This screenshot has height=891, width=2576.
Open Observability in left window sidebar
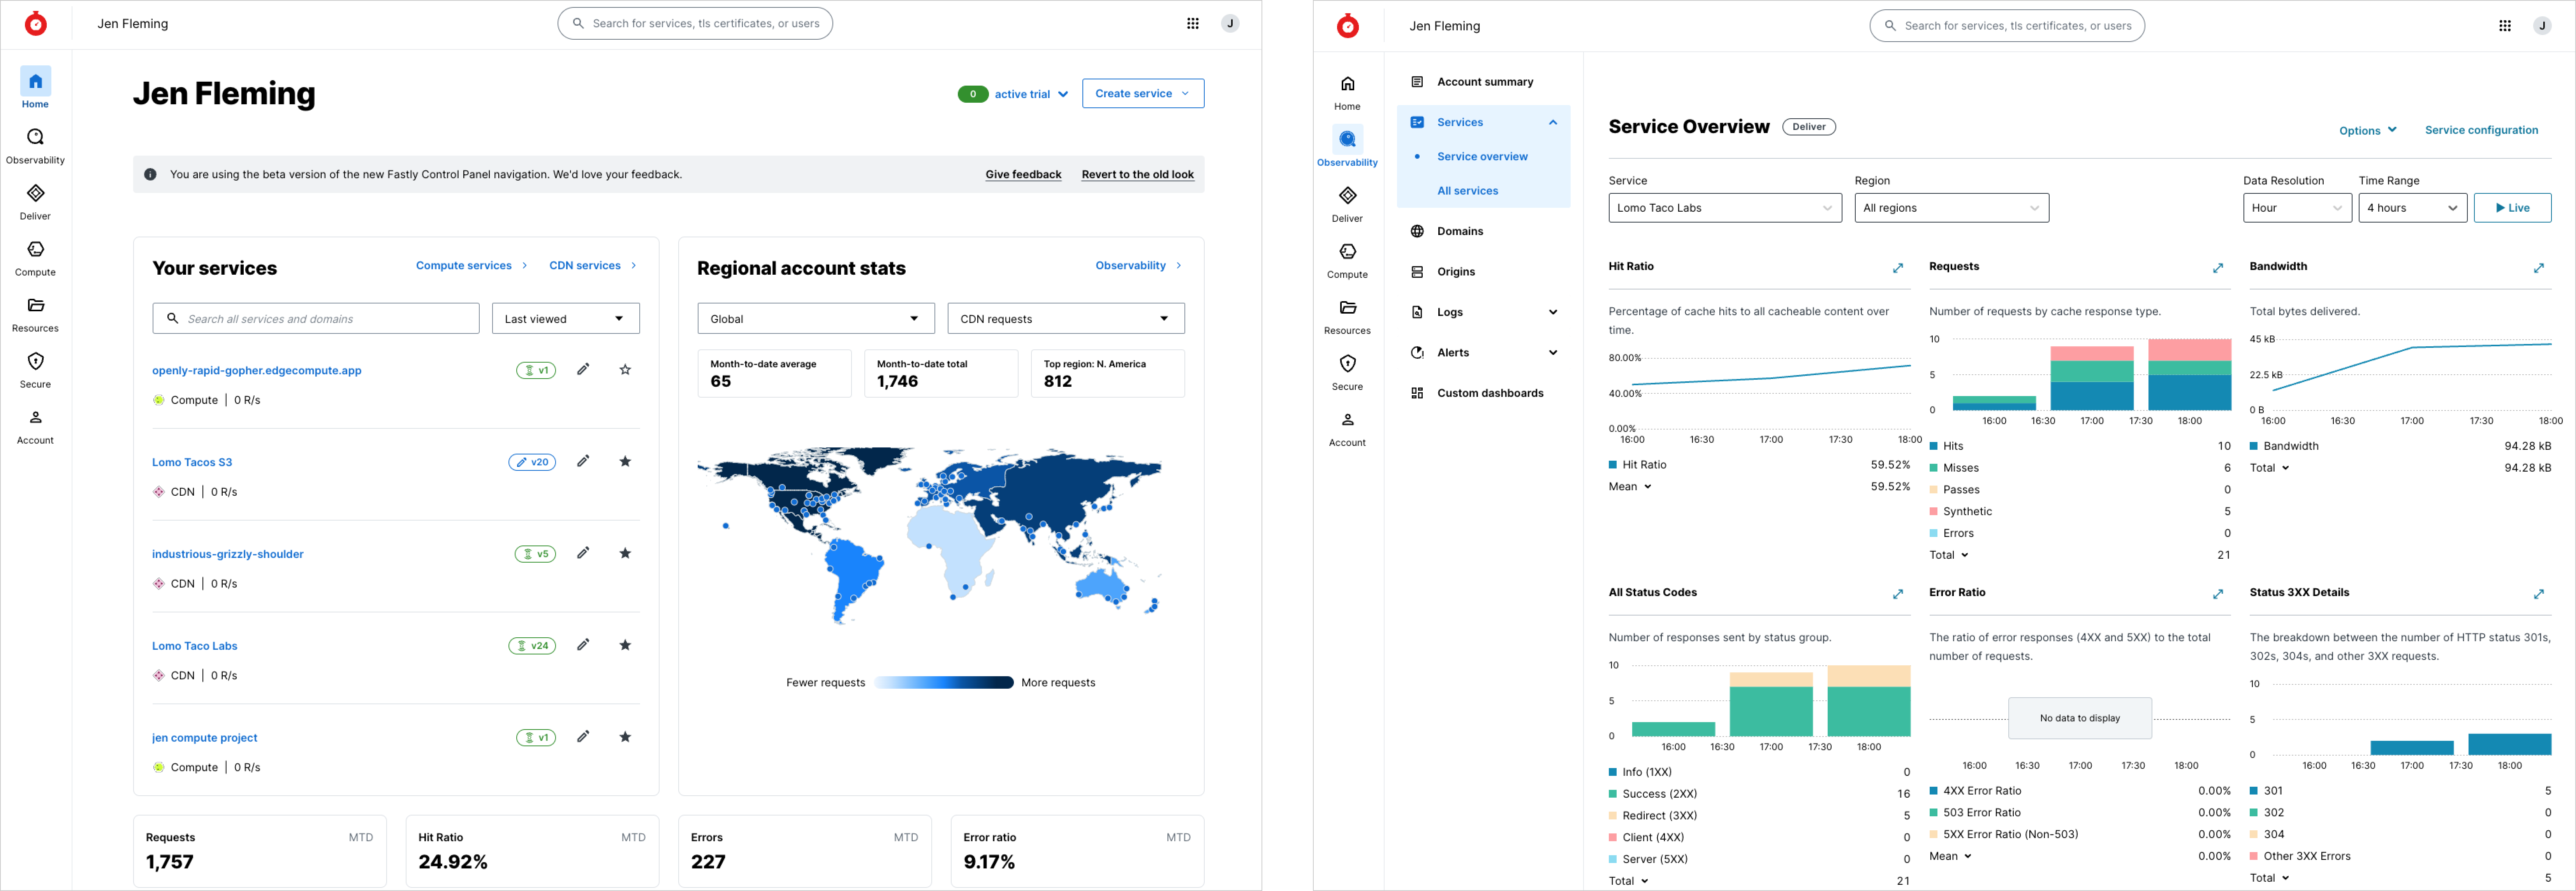point(35,146)
